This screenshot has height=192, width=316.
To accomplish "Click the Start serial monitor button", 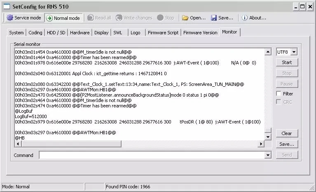I will pos(287,62).
